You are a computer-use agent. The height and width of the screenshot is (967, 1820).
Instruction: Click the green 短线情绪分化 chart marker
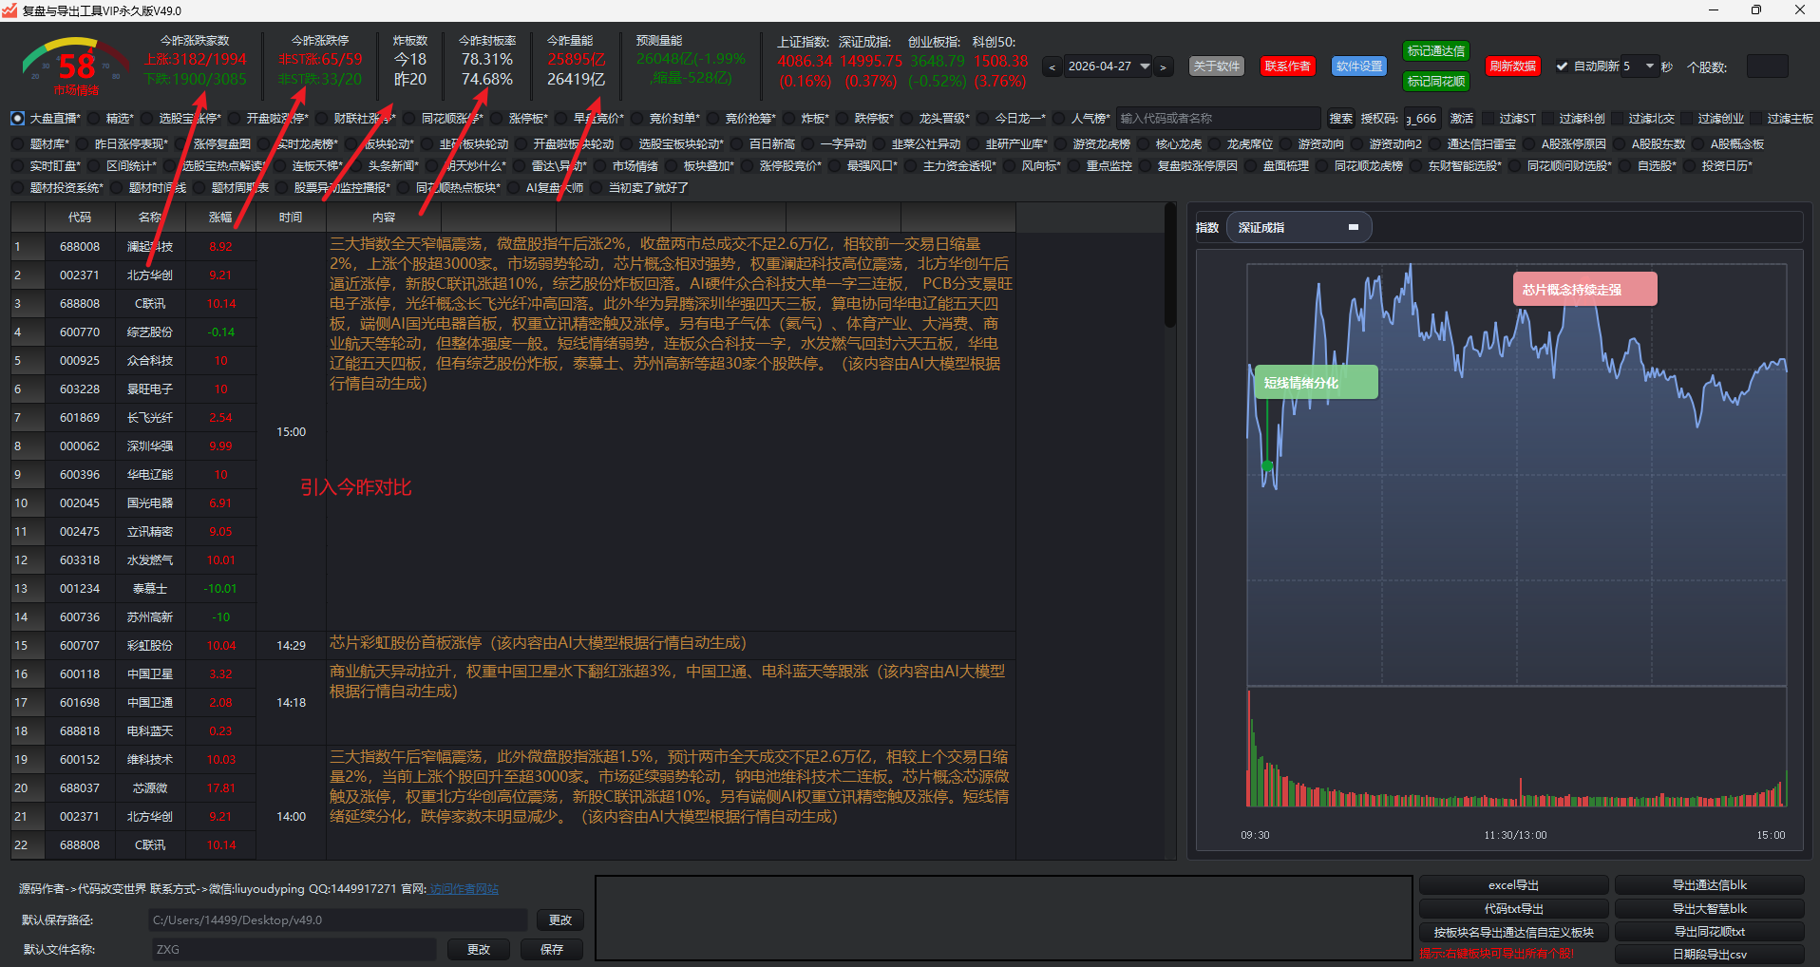click(x=1315, y=383)
